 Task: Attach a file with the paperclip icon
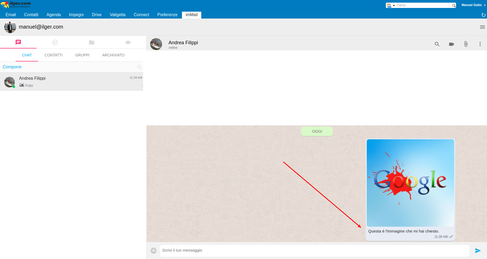466,44
